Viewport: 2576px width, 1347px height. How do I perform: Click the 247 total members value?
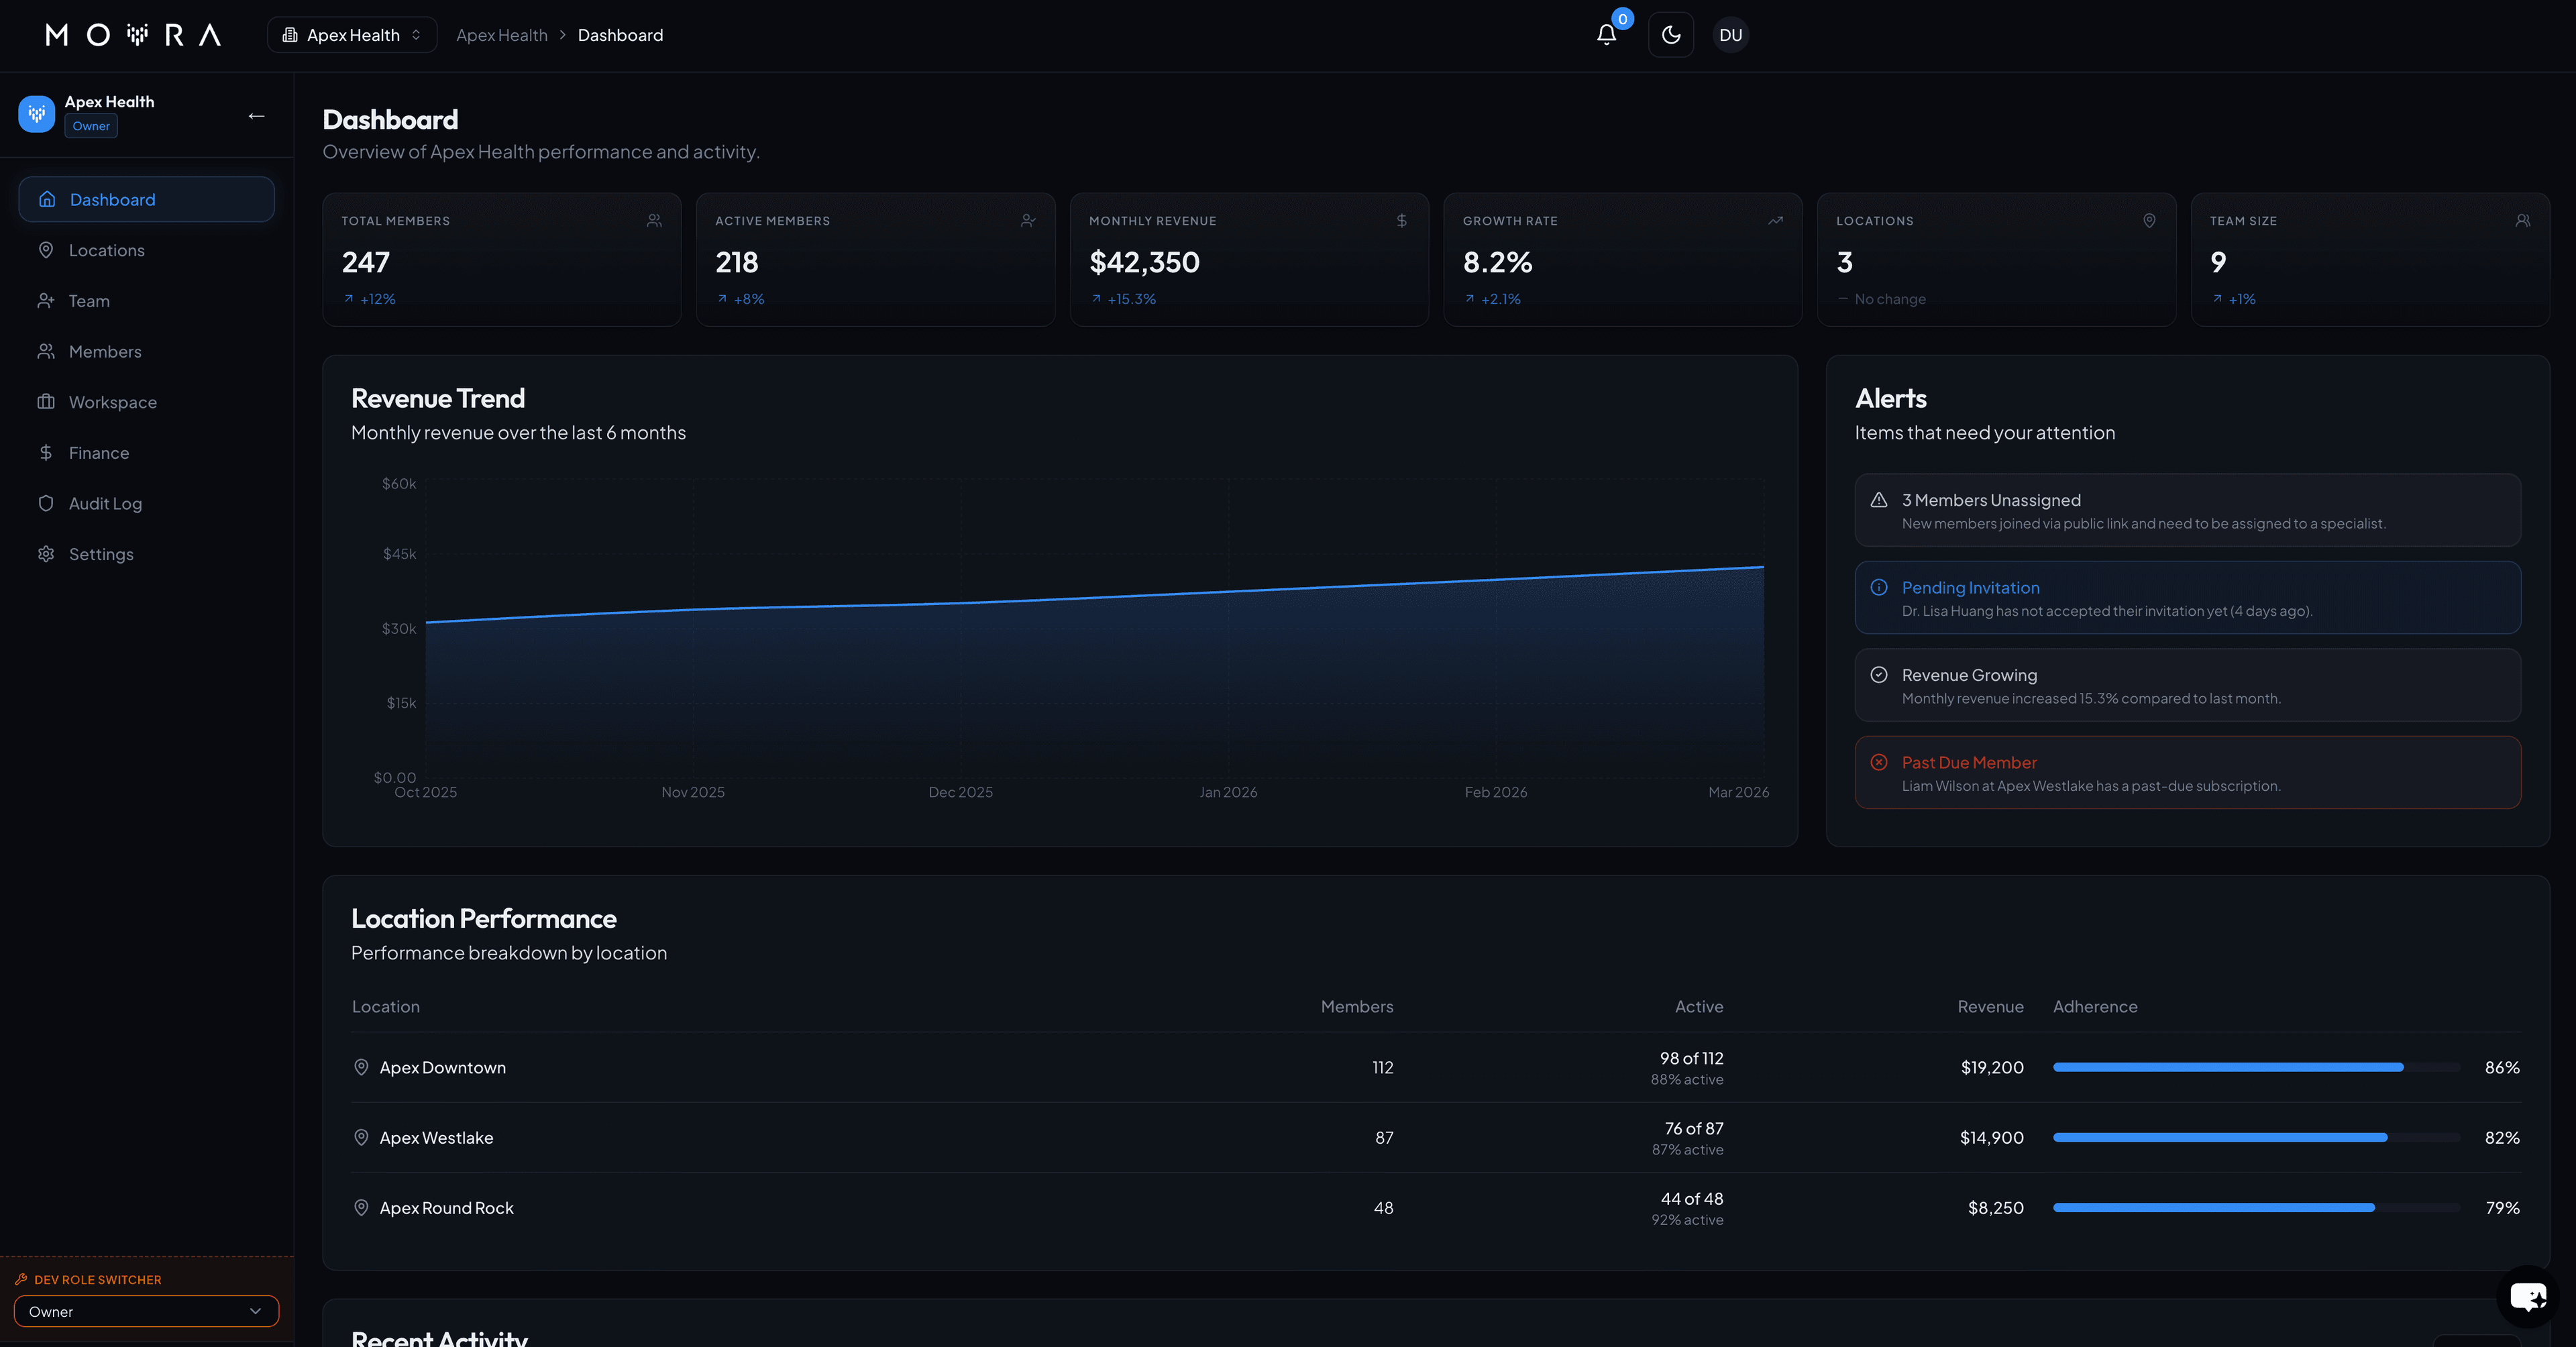coord(366,262)
